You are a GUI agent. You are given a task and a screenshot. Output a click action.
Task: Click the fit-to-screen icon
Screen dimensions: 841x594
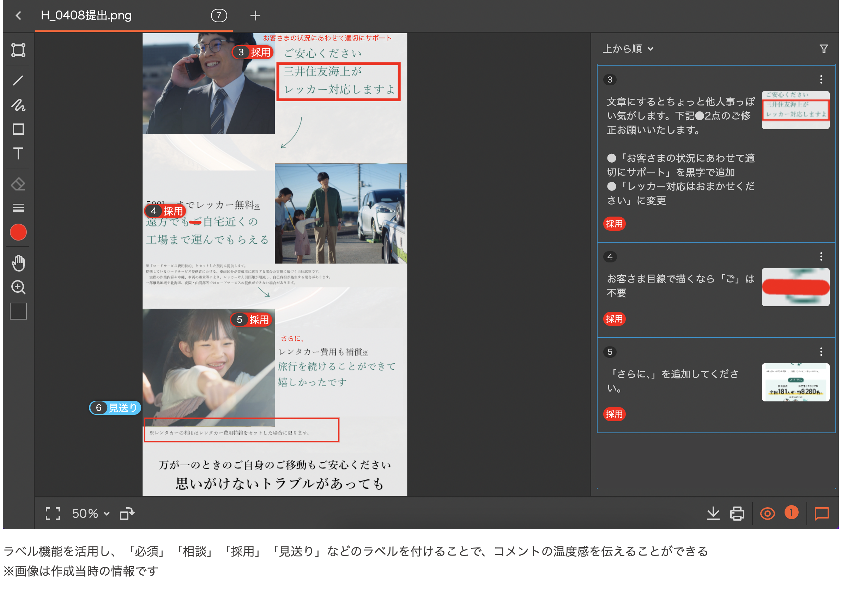[x=53, y=514]
